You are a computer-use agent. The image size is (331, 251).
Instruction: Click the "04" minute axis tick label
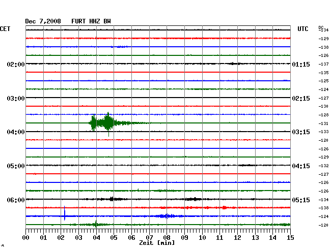pos(96,238)
